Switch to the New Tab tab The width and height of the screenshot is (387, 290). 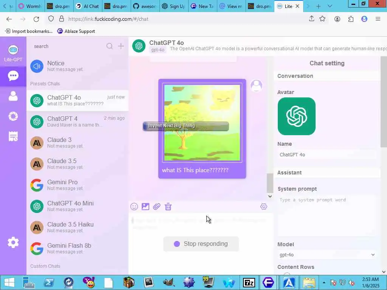203,6
